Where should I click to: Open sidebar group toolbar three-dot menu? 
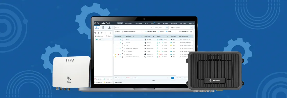[110, 33]
